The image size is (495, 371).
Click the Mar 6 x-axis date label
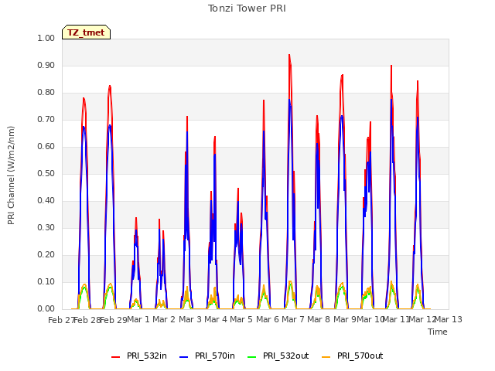tap(268, 319)
